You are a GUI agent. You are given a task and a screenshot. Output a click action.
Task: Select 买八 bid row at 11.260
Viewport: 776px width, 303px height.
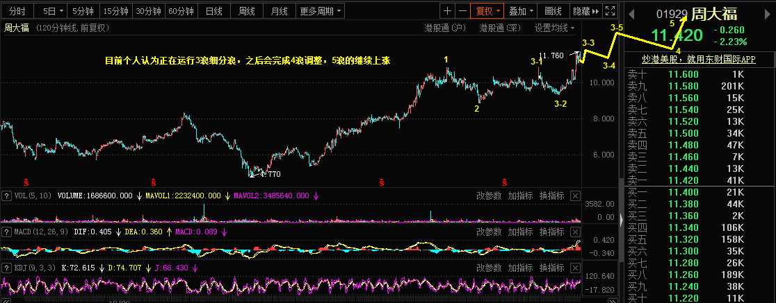point(699,275)
